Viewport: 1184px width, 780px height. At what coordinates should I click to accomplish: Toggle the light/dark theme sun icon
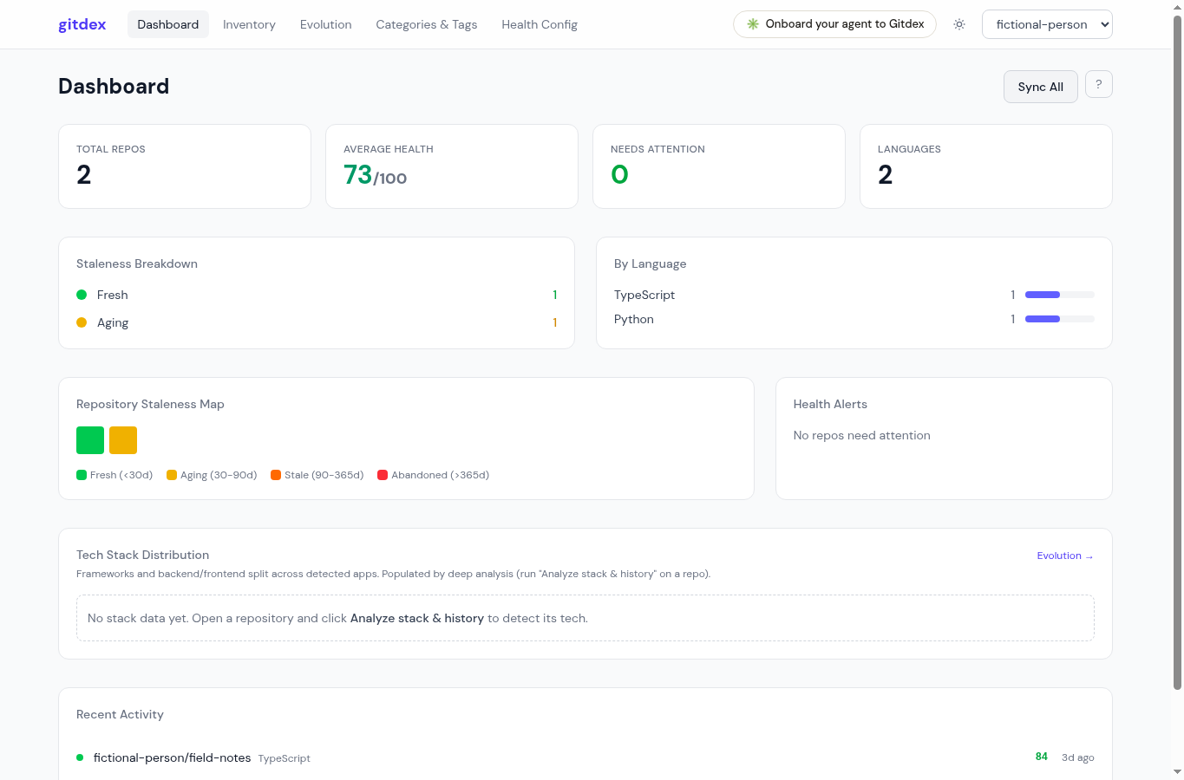(x=959, y=24)
